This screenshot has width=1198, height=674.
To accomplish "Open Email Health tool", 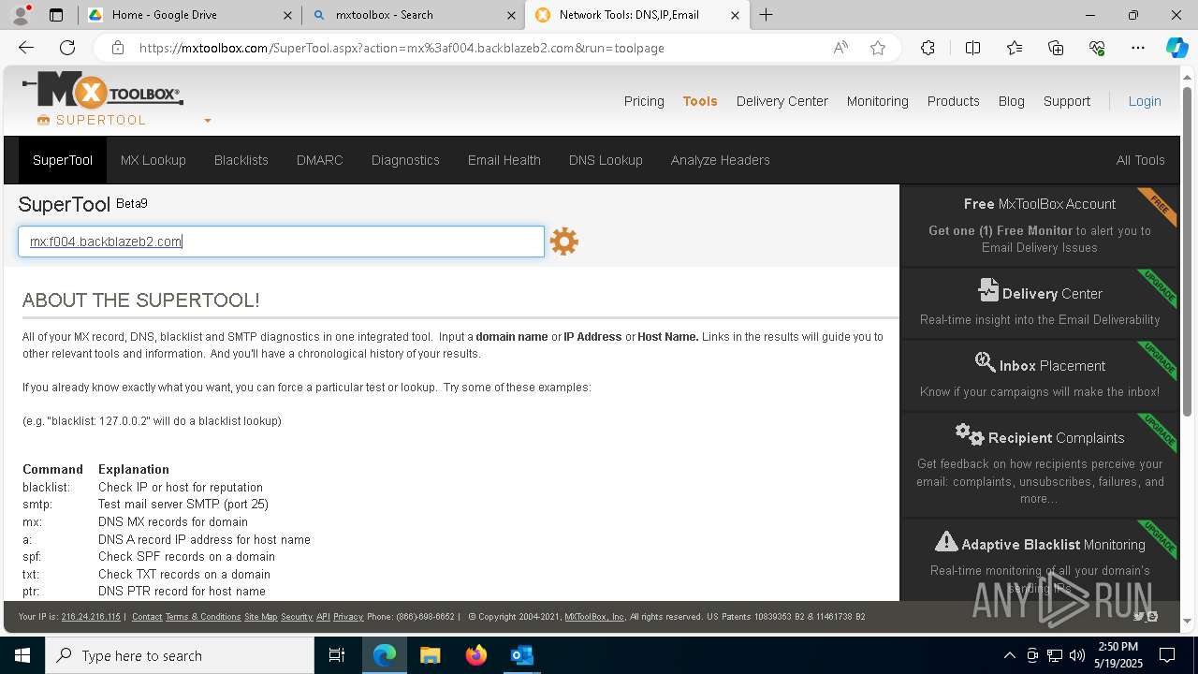I will pos(504,160).
